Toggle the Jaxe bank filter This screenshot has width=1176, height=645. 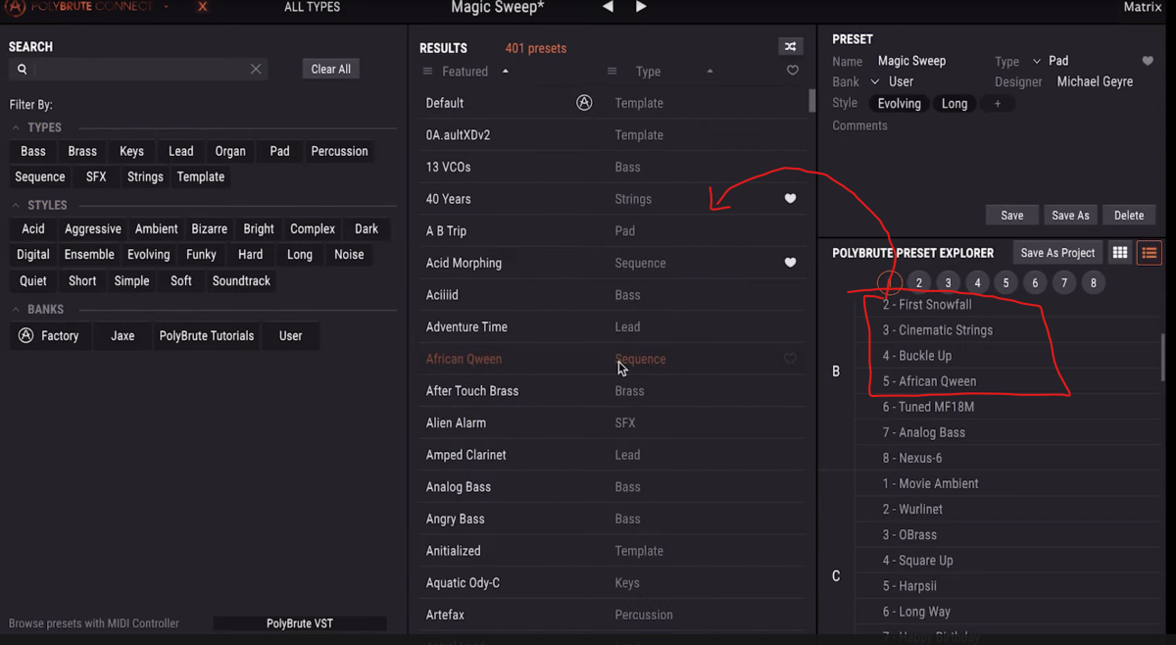[x=122, y=335]
